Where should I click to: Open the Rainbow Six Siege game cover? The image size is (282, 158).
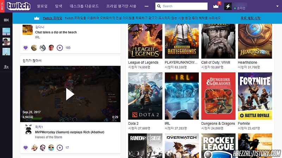(x=145, y=146)
